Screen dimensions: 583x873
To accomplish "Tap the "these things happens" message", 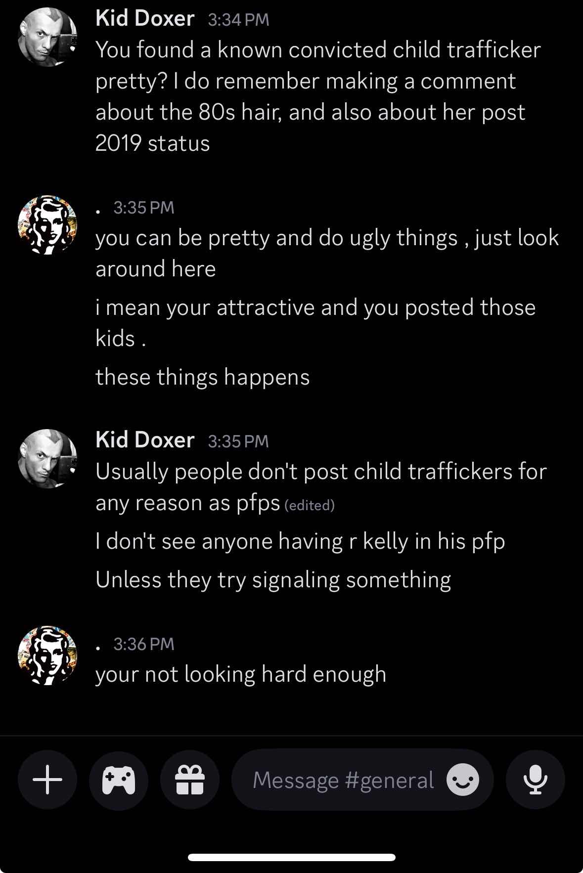I will pos(203,377).
